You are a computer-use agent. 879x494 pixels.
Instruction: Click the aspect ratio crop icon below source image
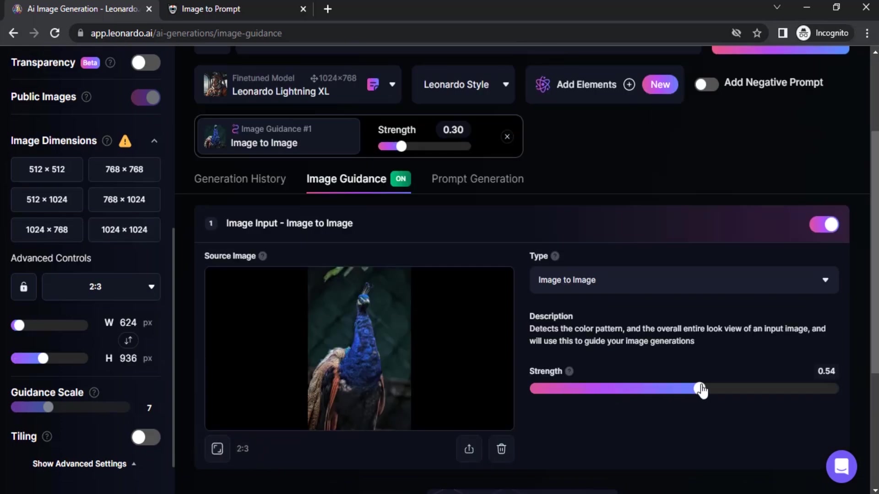(x=217, y=449)
